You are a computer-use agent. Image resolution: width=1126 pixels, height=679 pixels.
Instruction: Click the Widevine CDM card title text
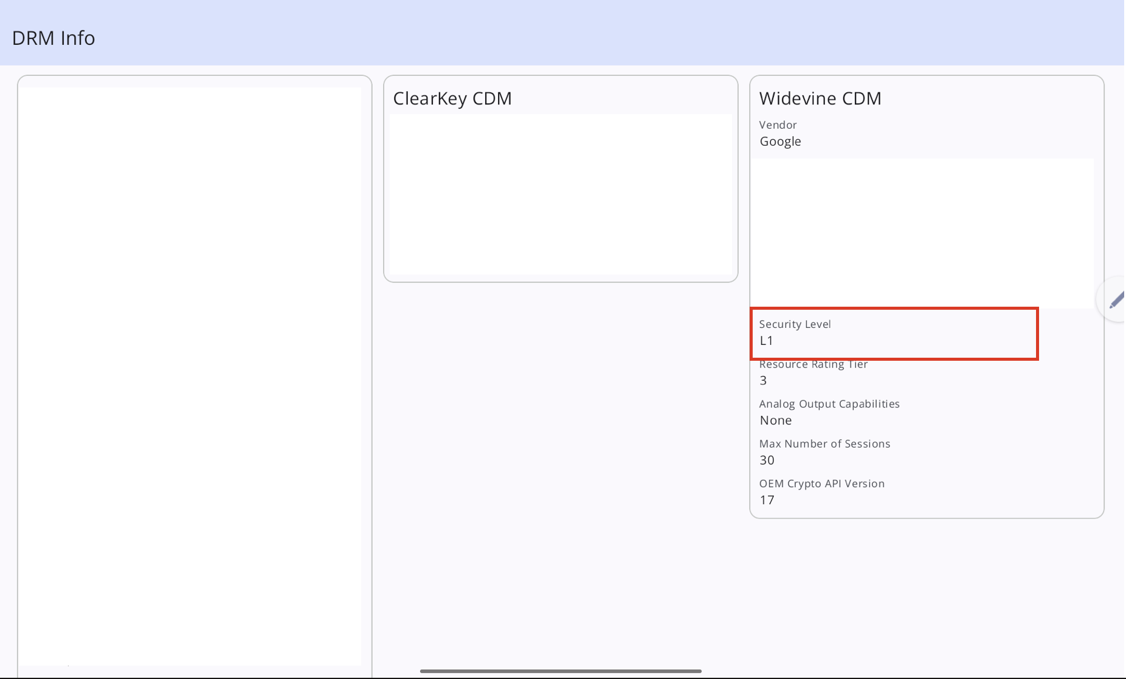[820, 98]
